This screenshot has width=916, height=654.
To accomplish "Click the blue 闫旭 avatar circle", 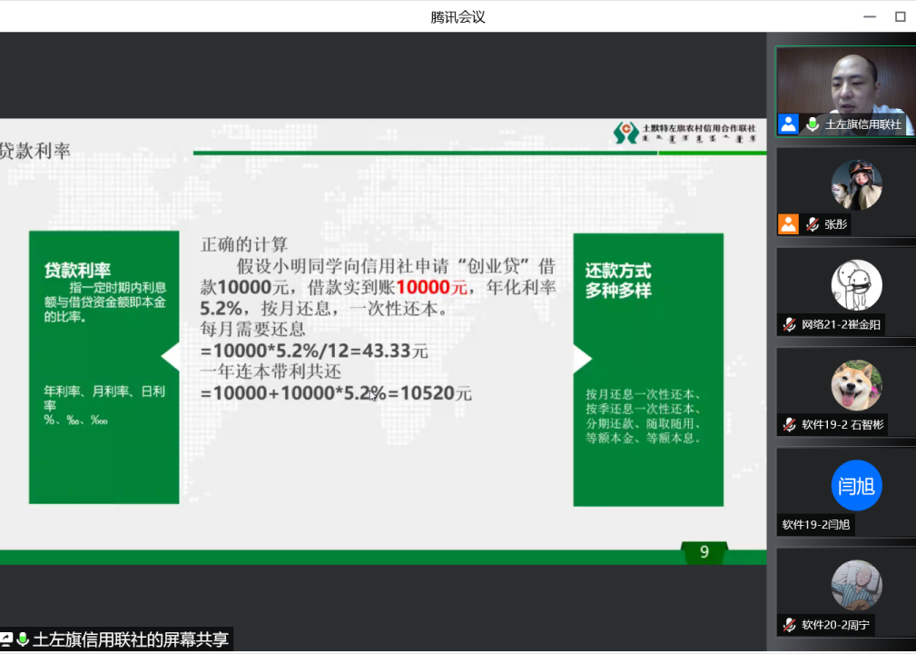I will click(856, 485).
